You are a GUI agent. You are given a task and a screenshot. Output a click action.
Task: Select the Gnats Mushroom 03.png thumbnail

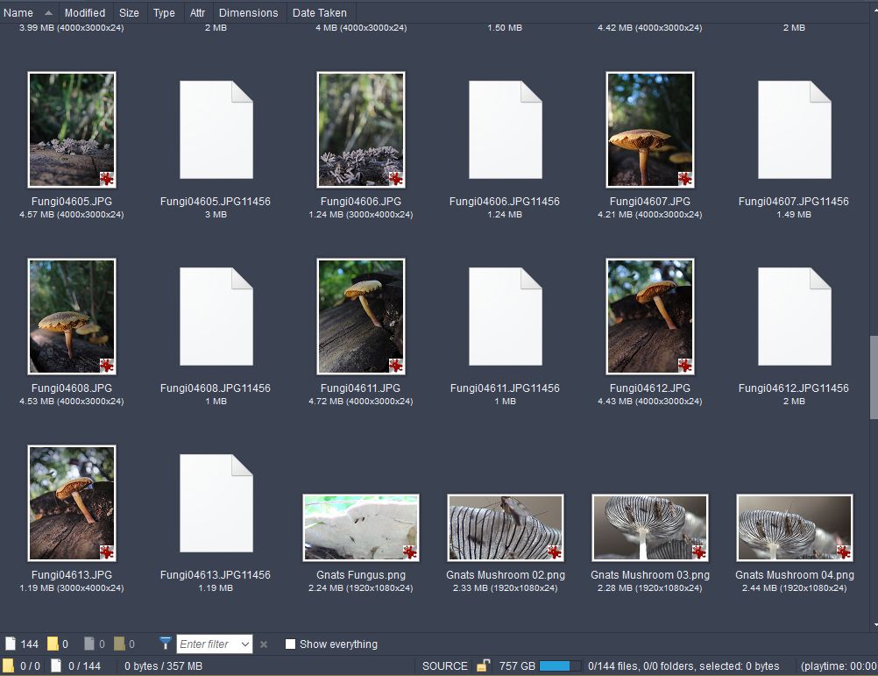[649, 528]
